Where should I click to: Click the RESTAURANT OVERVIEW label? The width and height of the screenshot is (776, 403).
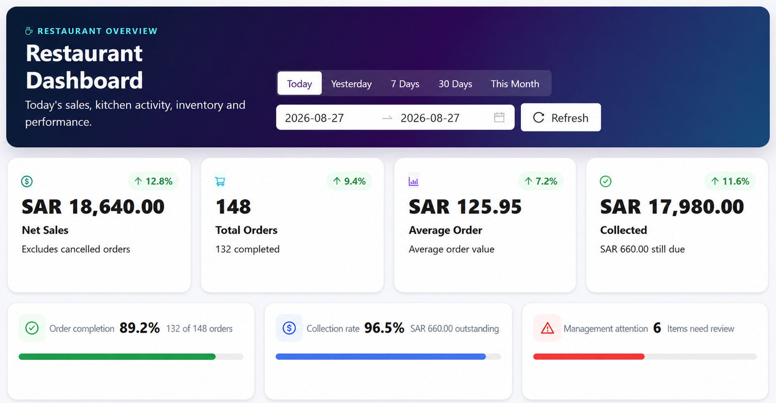[x=97, y=31]
